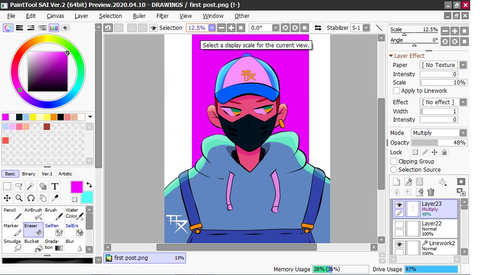Open the Filter menu

tap(163, 16)
